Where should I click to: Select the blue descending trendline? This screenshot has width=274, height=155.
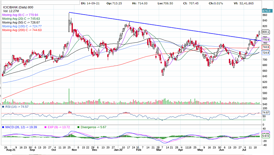165,27
